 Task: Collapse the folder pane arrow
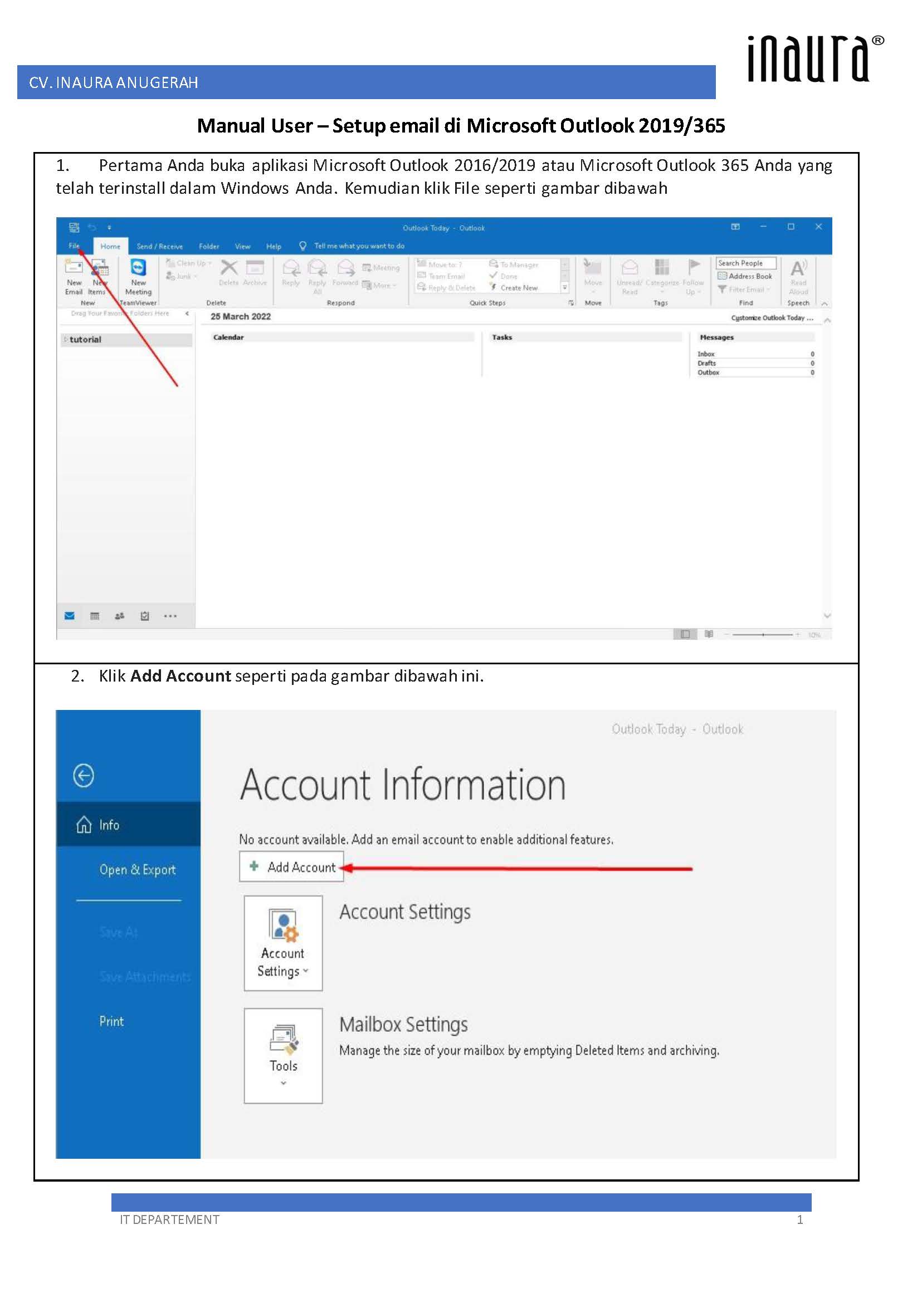tap(187, 313)
